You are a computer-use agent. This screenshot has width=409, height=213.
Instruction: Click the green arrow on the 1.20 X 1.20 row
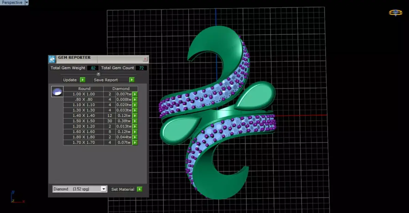coord(135,126)
